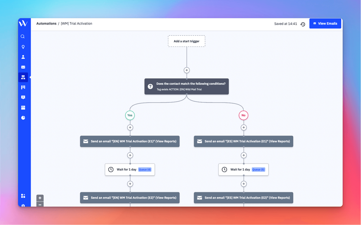The image size is (361, 225).
Task: Select the No branch circle
Action: click(243, 115)
